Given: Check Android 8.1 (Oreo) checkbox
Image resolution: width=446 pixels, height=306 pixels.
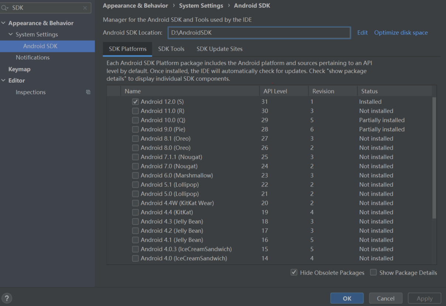Looking at the screenshot, I should [135, 139].
